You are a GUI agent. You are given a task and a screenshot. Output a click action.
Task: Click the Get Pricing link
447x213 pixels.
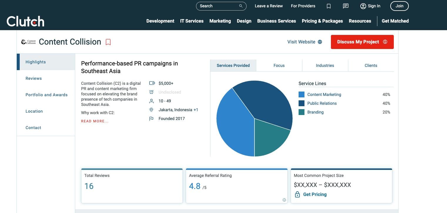click(315, 194)
